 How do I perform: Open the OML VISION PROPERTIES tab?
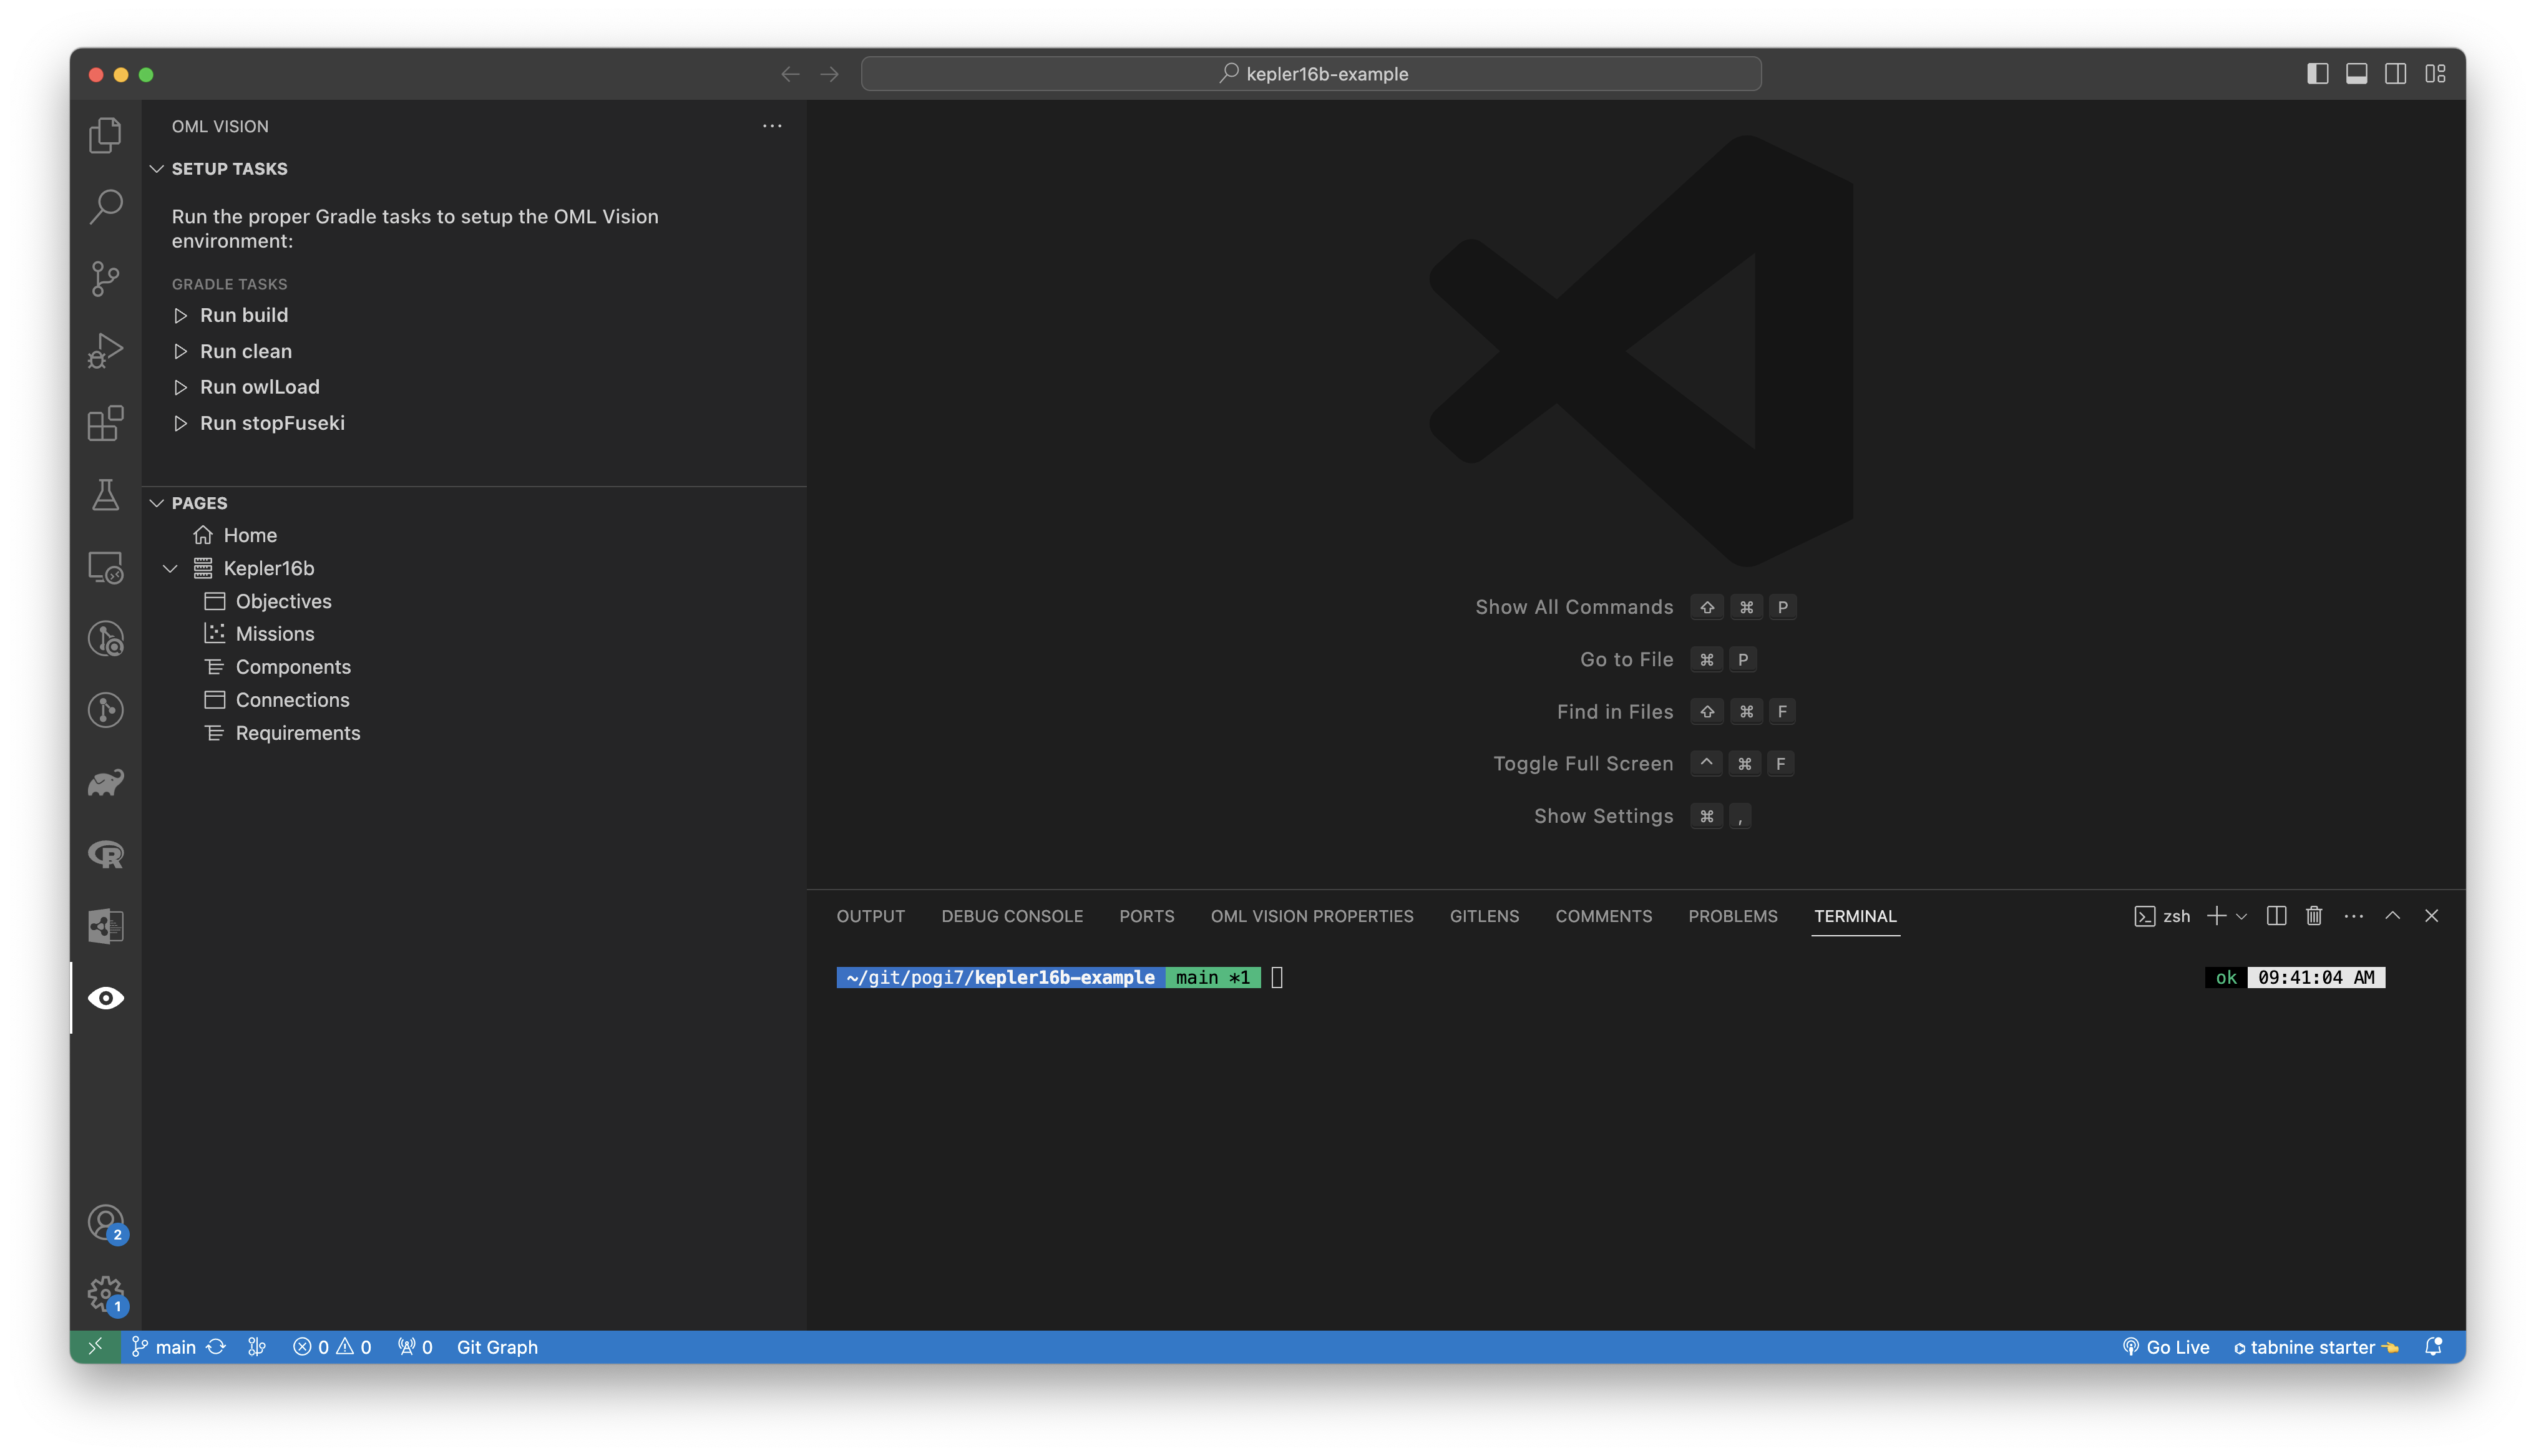coord(1312,916)
